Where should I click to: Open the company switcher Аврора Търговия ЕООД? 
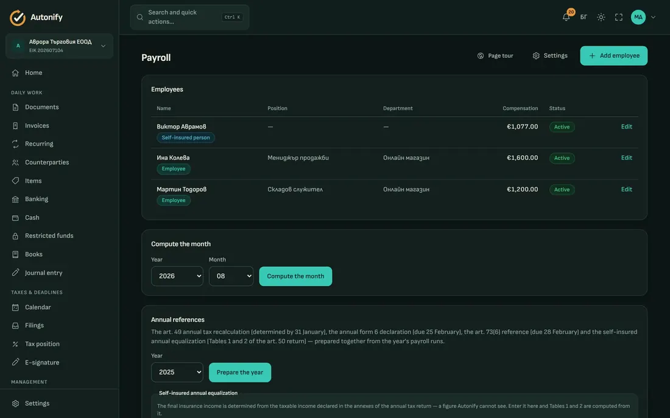(x=60, y=46)
